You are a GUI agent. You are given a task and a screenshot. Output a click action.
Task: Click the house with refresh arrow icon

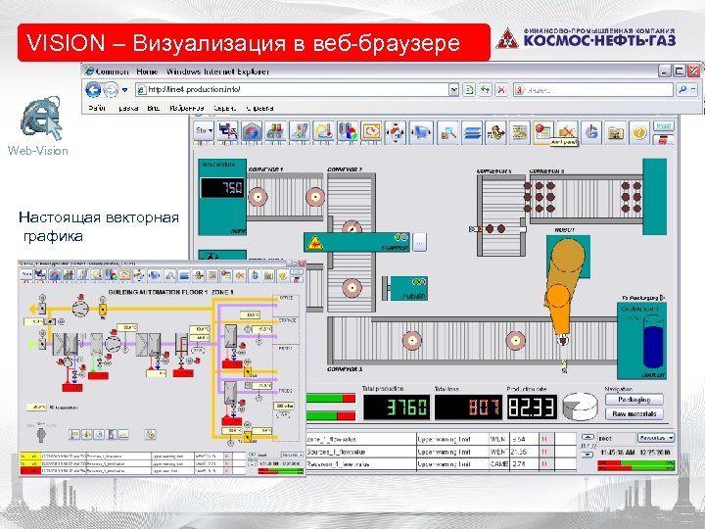tap(252, 132)
